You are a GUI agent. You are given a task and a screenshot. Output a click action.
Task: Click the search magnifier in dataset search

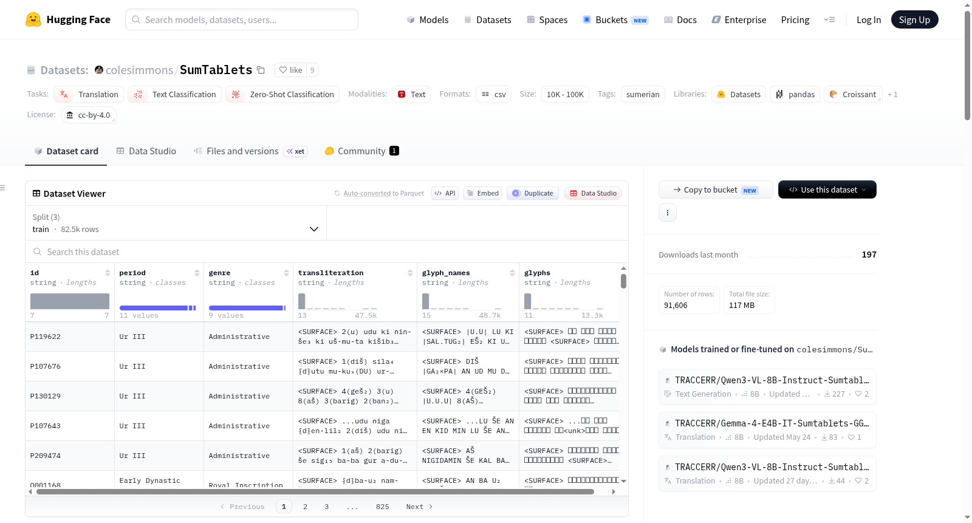(x=38, y=251)
